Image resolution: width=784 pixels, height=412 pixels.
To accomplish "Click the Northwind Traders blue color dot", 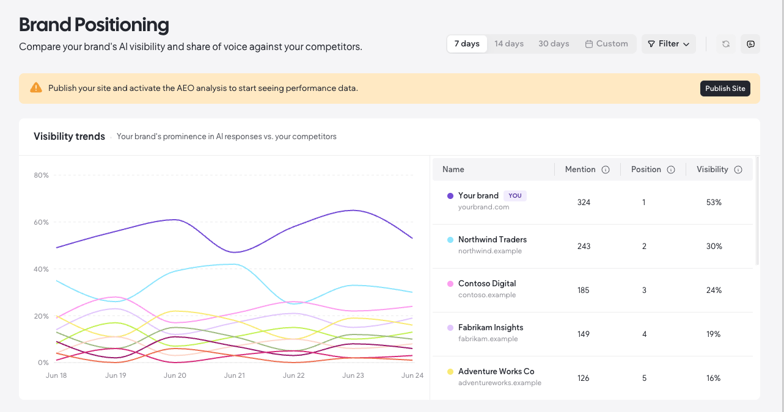I will coord(450,240).
